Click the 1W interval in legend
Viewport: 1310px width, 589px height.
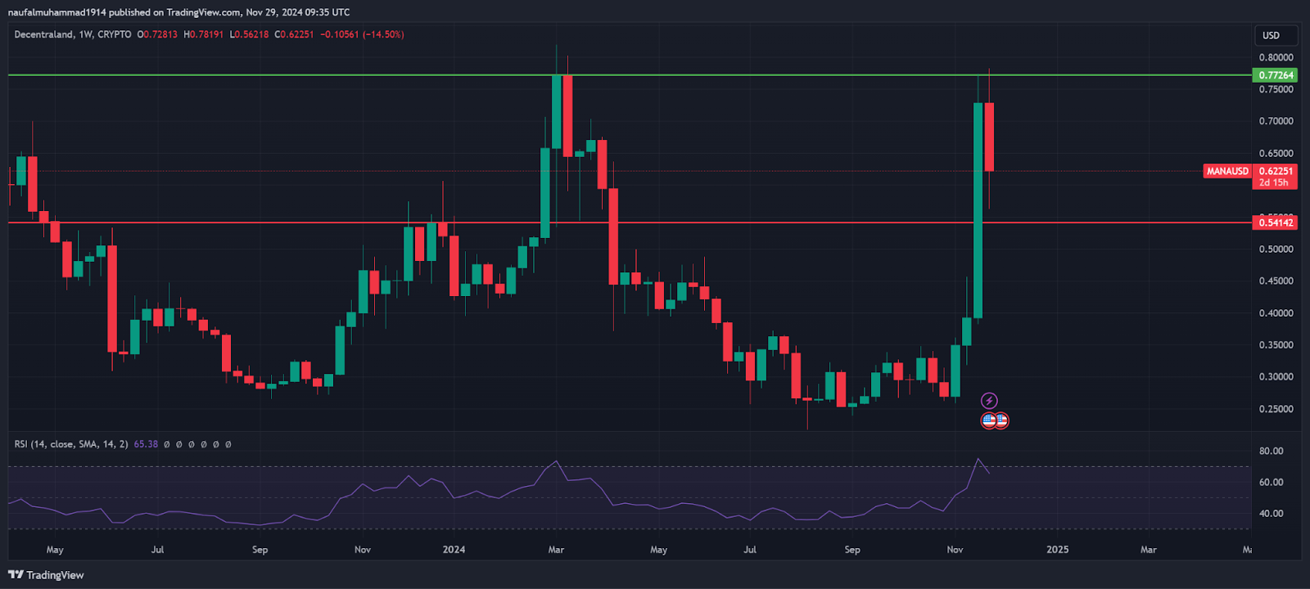[85, 34]
